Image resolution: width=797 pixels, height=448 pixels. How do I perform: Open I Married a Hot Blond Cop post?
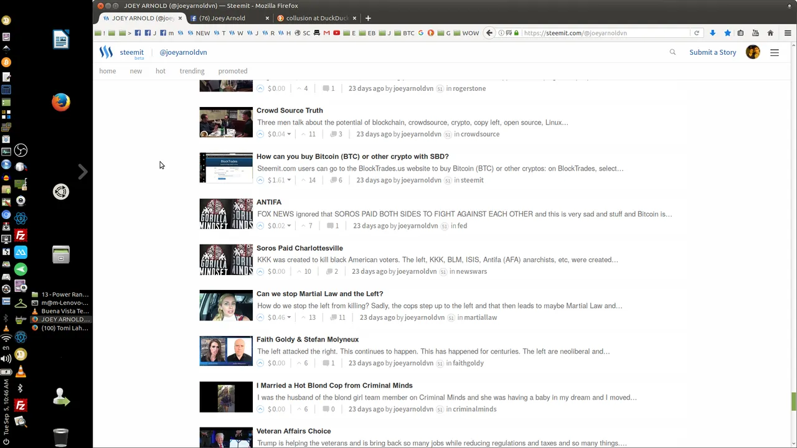click(x=334, y=386)
